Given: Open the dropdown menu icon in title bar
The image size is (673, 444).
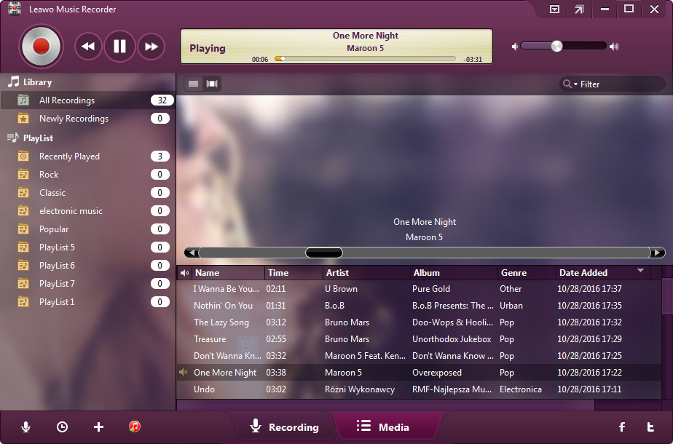Looking at the screenshot, I should click(554, 9).
